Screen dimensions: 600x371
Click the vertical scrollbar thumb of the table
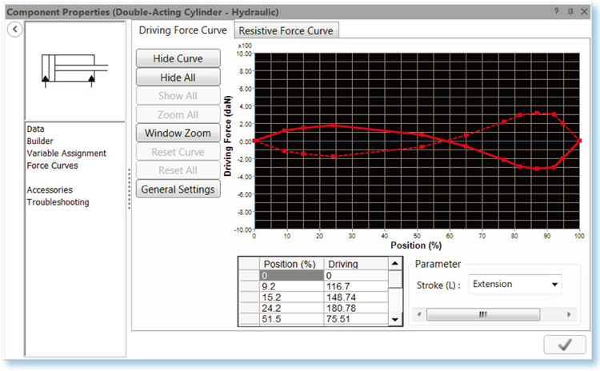[395, 279]
